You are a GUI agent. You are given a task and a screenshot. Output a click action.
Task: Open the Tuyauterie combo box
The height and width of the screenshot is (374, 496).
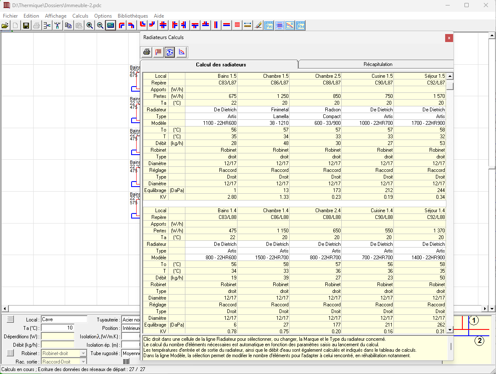tap(130, 320)
